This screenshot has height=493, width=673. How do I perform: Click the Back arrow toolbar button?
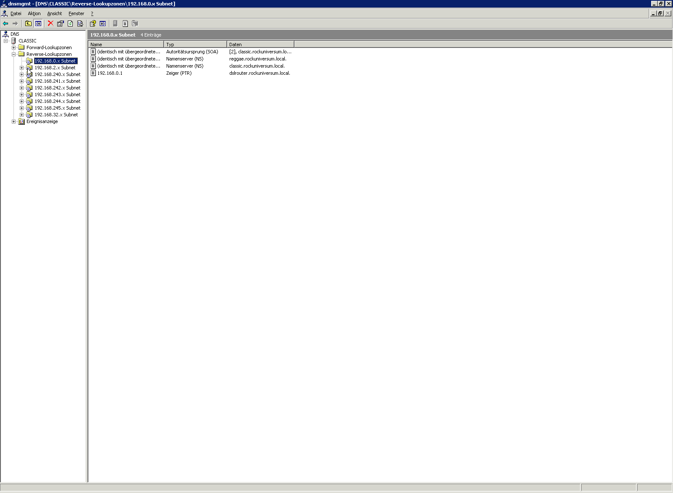(x=5, y=24)
